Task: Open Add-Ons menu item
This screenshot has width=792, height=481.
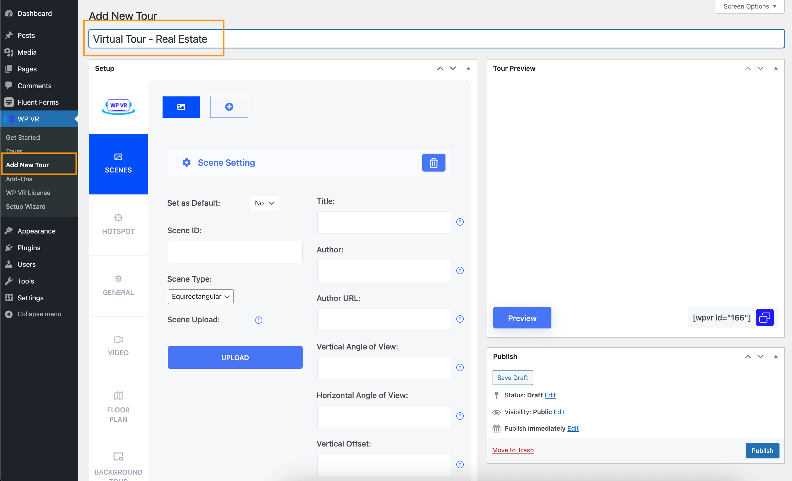Action: pos(19,178)
